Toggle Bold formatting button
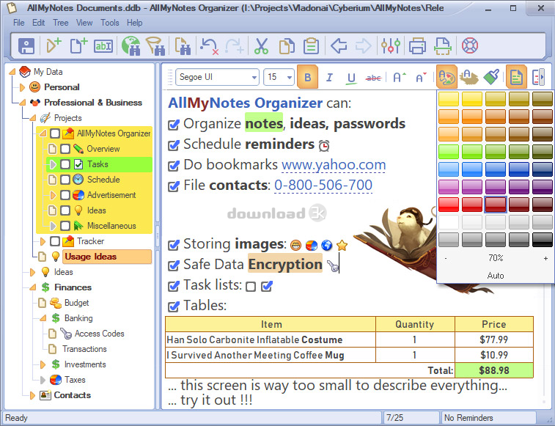Image resolution: width=555 pixels, height=426 pixels. tap(308, 77)
